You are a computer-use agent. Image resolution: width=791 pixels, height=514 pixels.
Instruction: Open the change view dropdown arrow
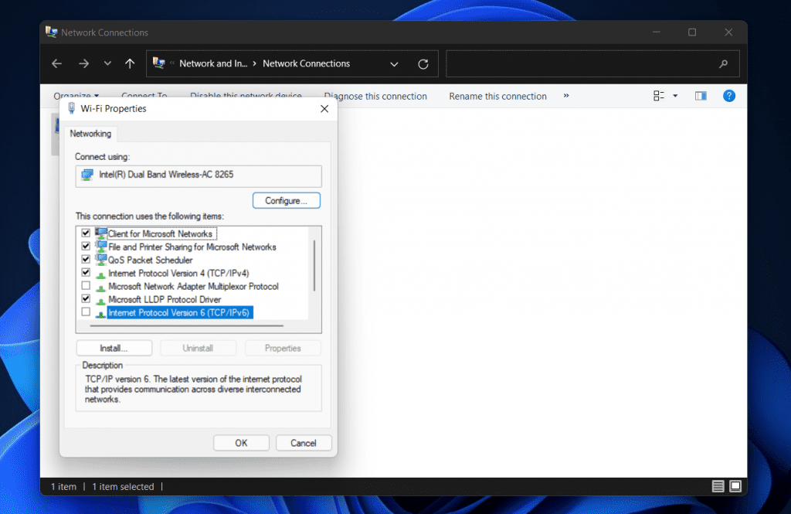tap(675, 96)
